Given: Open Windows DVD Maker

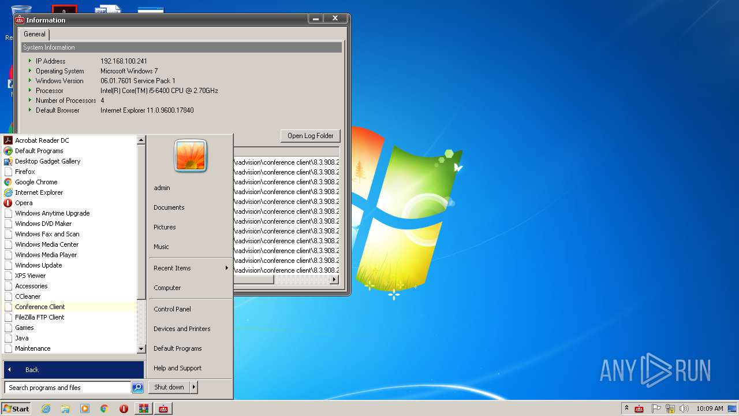Looking at the screenshot, I should [43, 224].
